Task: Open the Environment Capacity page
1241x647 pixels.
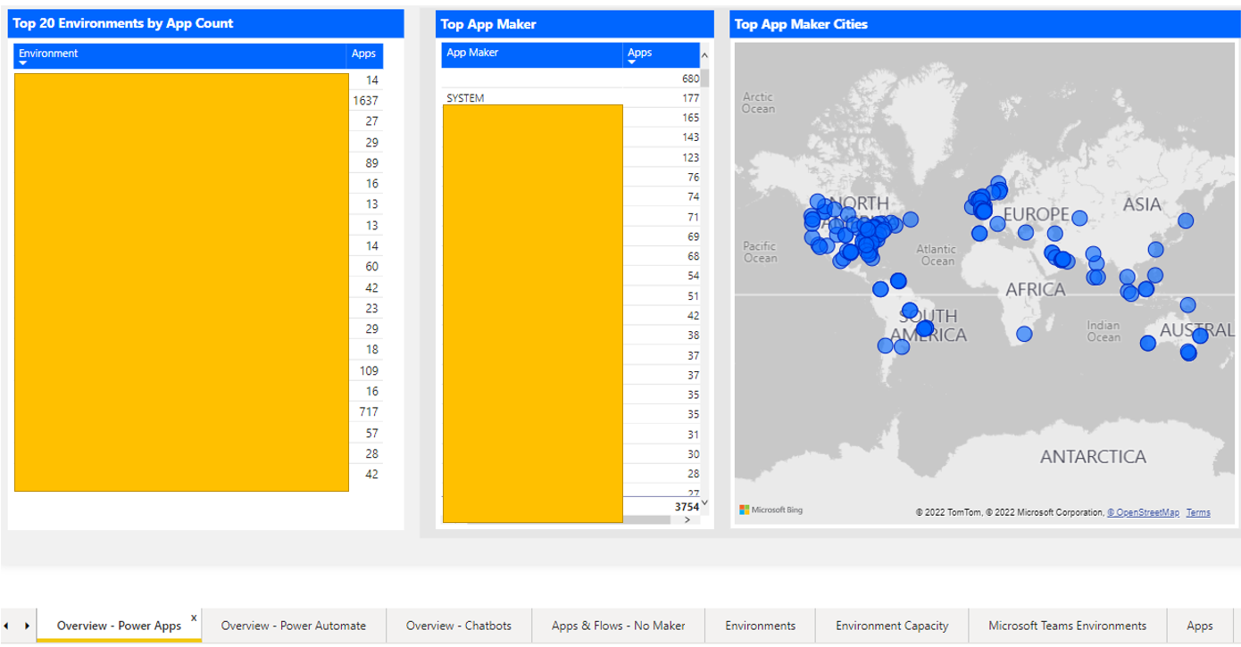Action: click(893, 626)
